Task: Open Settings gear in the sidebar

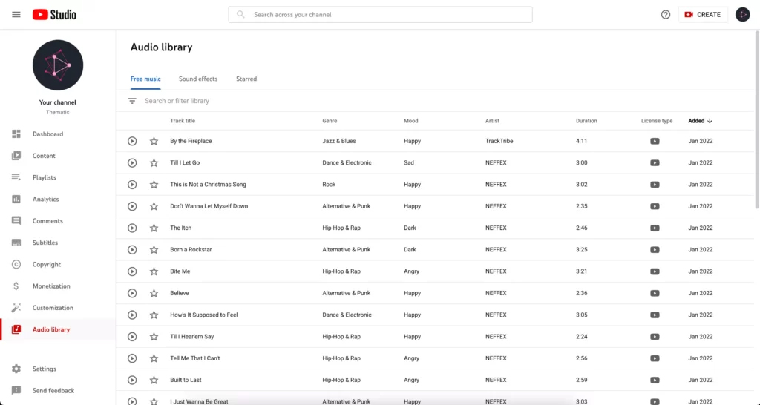Action: 44,369
